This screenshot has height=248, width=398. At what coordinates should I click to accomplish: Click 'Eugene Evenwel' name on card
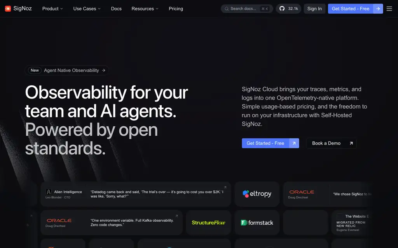[348, 230]
